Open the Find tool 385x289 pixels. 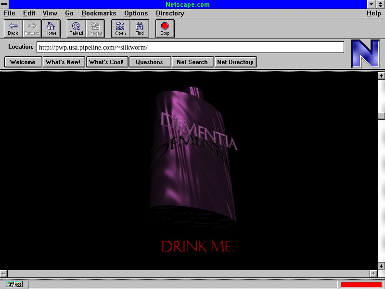pos(140,28)
